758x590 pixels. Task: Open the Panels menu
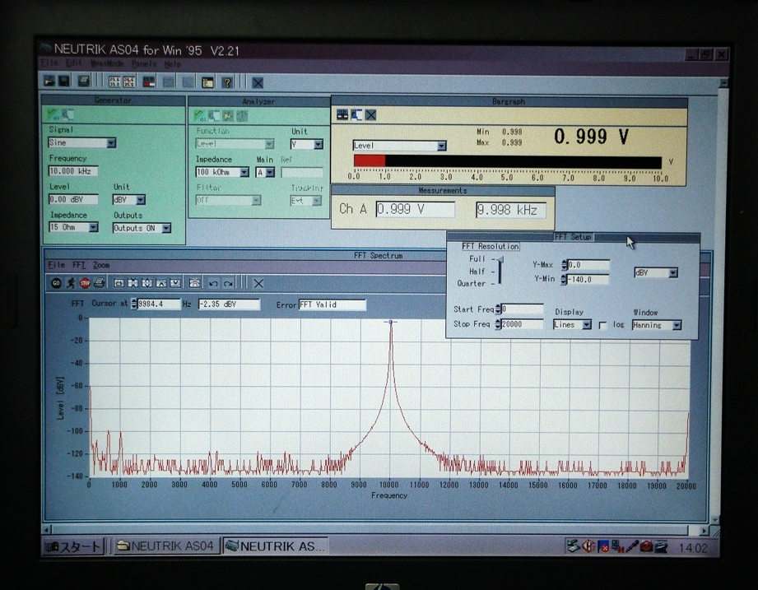coord(143,63)
